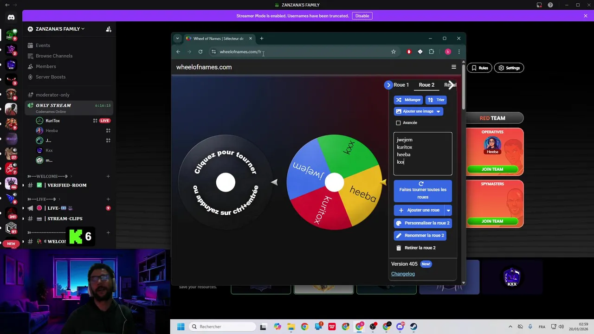This screenshot has width=594, height=334.
Task: Open the Chrome extensions puzzle icon
Action: coord(431,51)
